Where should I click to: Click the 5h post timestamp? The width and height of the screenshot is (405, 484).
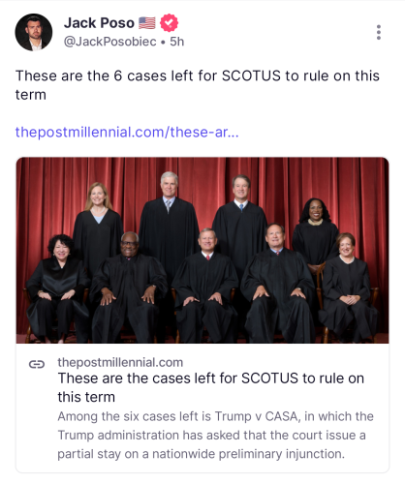click(x=177, y=42)
